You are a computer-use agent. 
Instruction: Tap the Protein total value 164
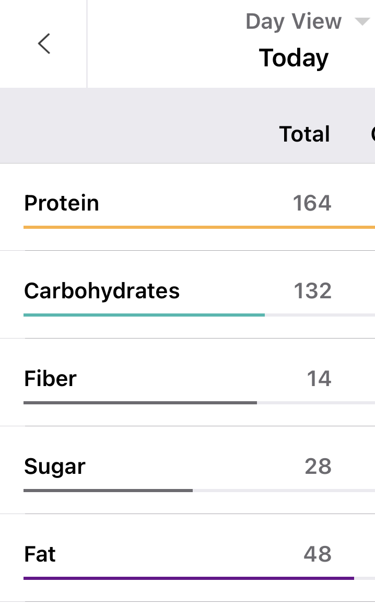312,203
